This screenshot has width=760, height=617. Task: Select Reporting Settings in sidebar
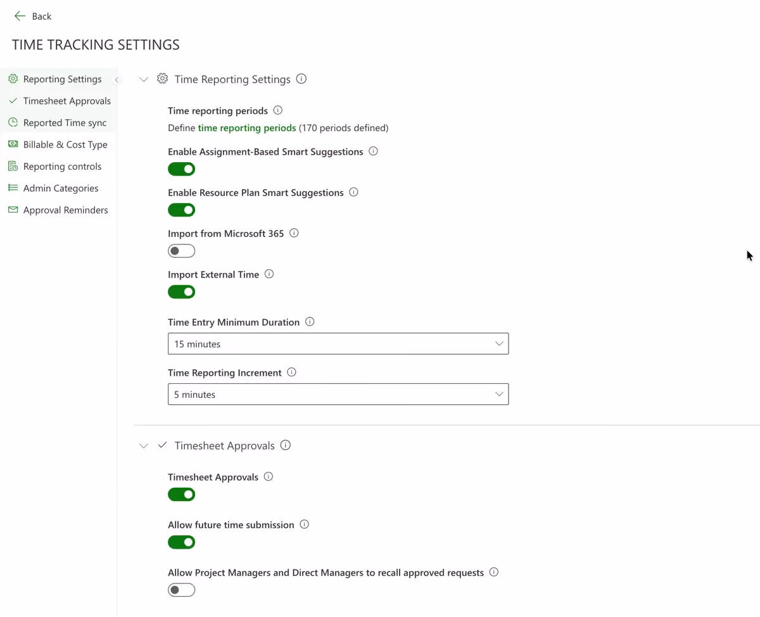58,79
